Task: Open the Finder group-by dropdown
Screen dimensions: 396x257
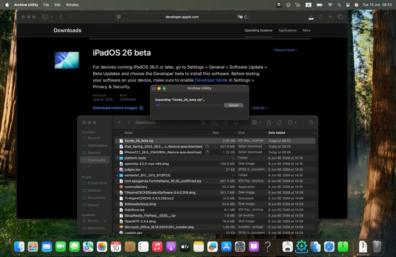Action: coord(256,123)
